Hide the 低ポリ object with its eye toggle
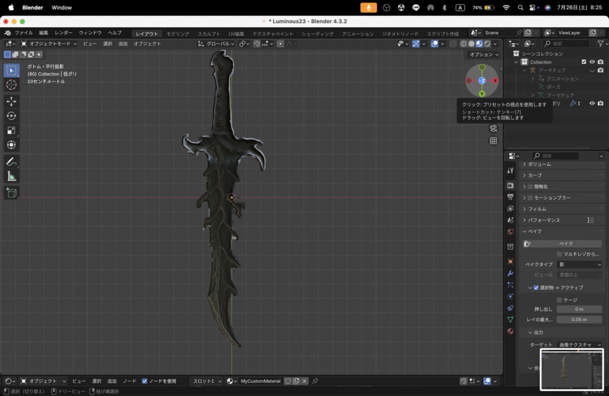This screenshot has width=609, height=396. coord(592,103)
